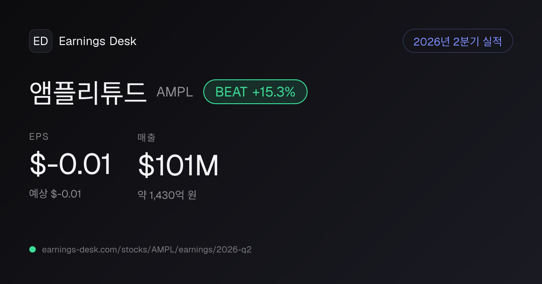Open the earnings-desk.com domain in the URL
The image size is (542, 284).
[79, 249]
